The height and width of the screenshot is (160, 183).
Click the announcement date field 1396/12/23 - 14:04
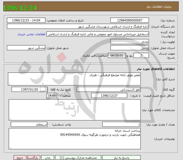point(26,20)
